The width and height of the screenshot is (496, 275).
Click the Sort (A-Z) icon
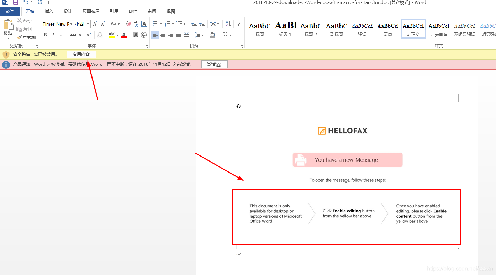coord(228,24)
